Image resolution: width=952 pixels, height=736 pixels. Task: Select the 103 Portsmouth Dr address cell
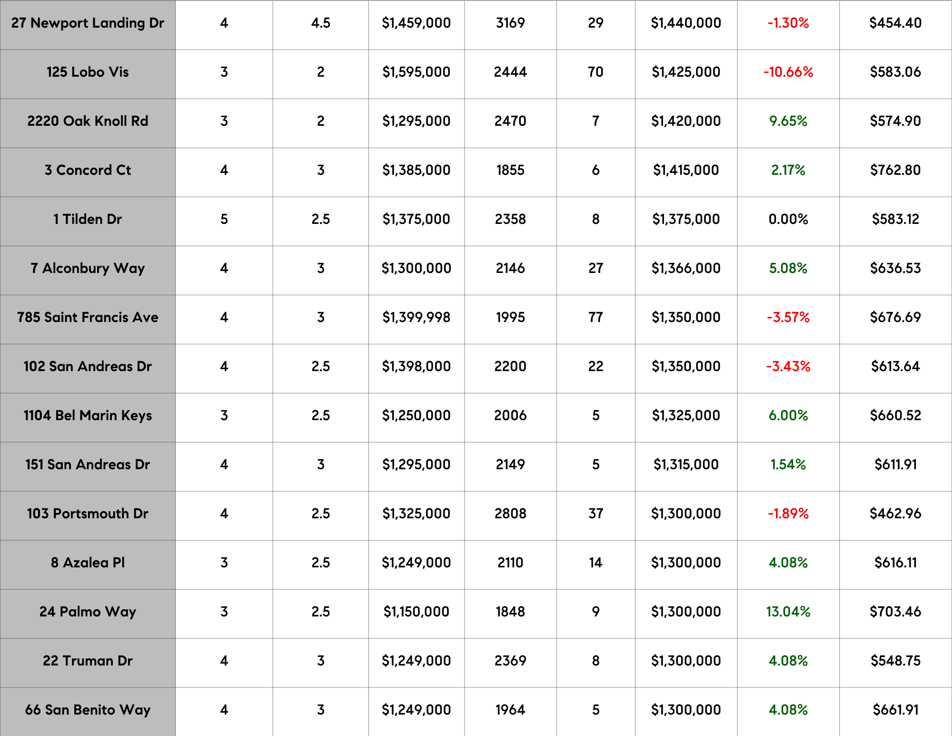pos(88,514)
